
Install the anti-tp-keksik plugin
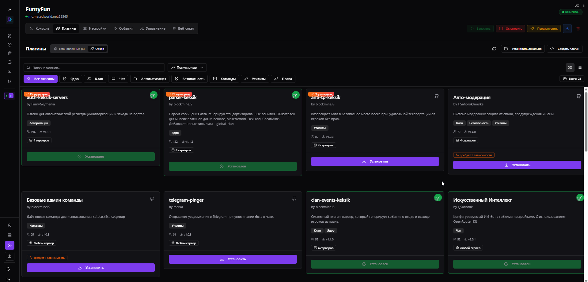pos(375,162)
